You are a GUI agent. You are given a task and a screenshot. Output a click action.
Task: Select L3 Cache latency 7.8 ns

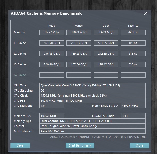[x=133, y=64]
